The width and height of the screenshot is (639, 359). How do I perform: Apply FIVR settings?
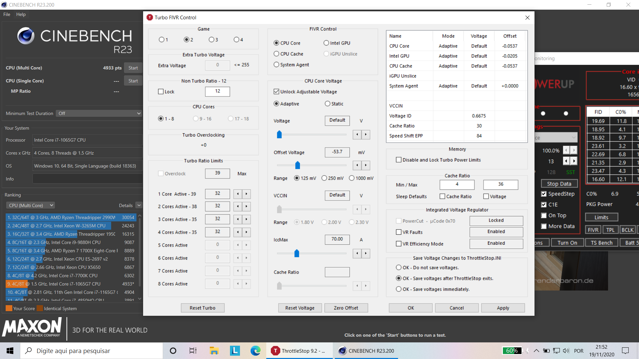503,308
